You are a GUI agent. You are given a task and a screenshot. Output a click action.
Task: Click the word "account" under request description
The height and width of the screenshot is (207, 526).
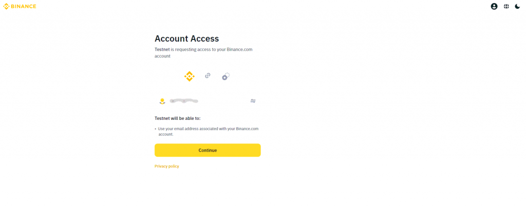[162, 56]
